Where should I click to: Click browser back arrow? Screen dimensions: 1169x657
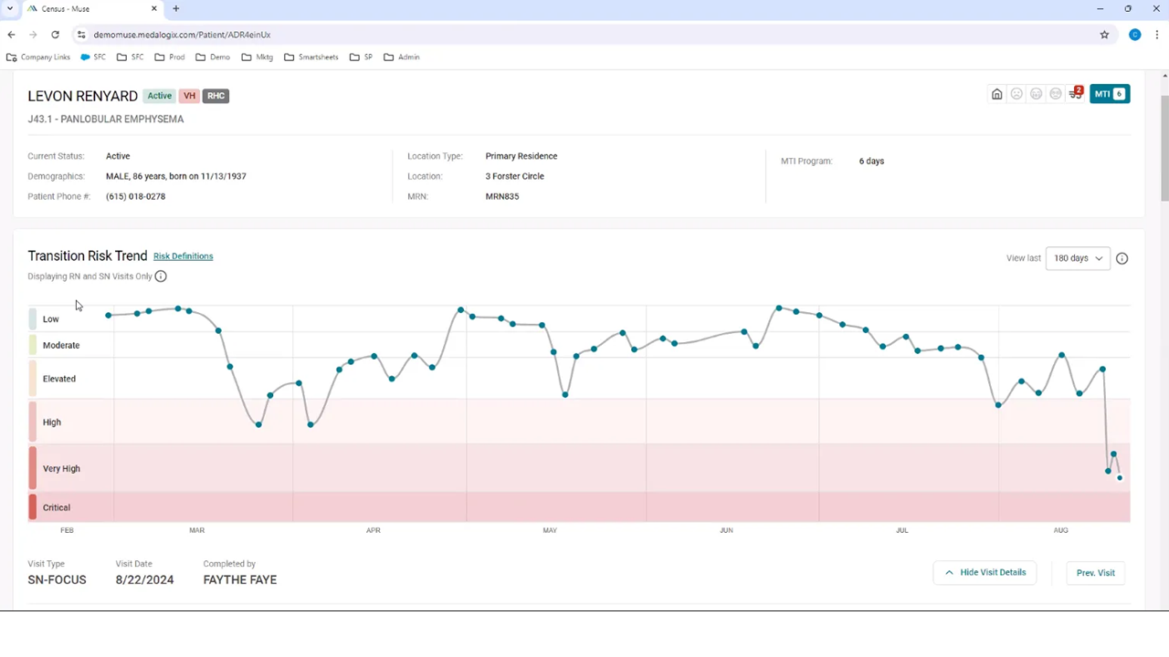11,35
